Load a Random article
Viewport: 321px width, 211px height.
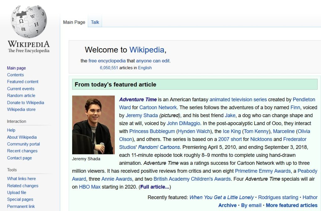[x=21, y=95]
